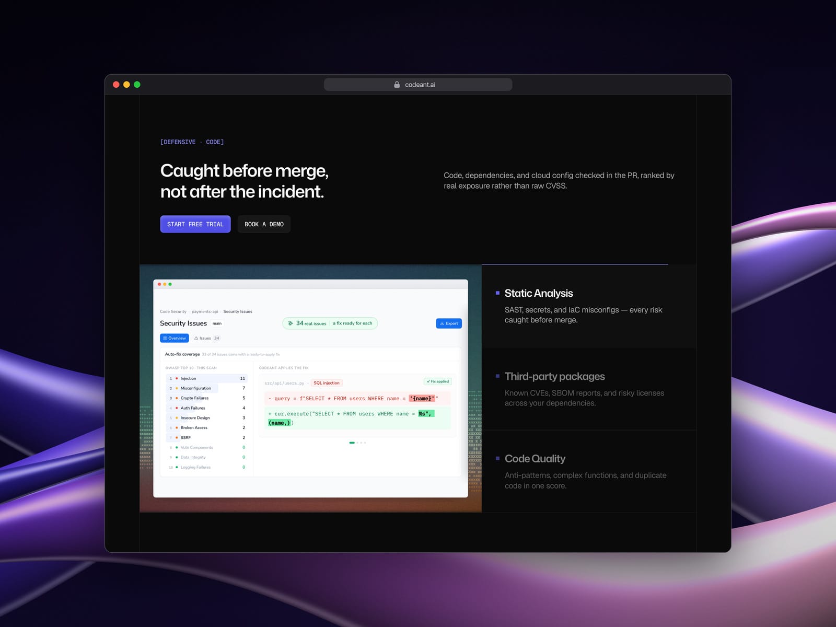The height and width of the screenshot is (627, 836).
Task: Click the removed query code line
Action: [x=357, y=399]
